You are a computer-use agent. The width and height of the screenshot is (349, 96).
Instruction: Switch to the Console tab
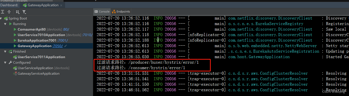102,12
